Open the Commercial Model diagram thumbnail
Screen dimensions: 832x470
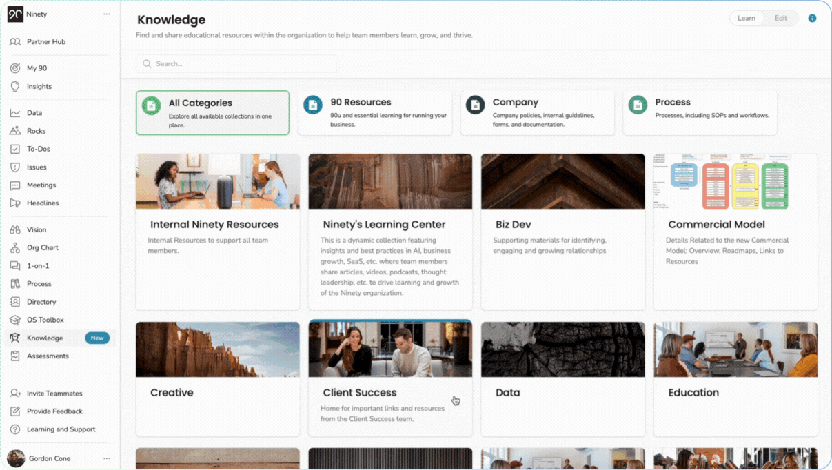(735, 181)
